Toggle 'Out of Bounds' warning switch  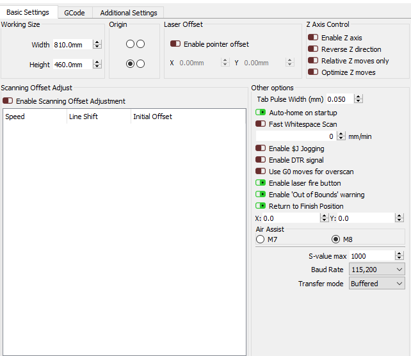coord(261,195)
